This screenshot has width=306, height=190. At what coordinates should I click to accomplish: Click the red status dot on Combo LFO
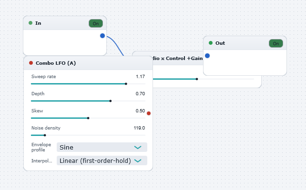tap(31, 63)
